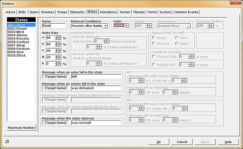Adjust State Rate E stepper showing 0
Image resolution: width=243 pixels, height=149 pixels.
point(58,64)
